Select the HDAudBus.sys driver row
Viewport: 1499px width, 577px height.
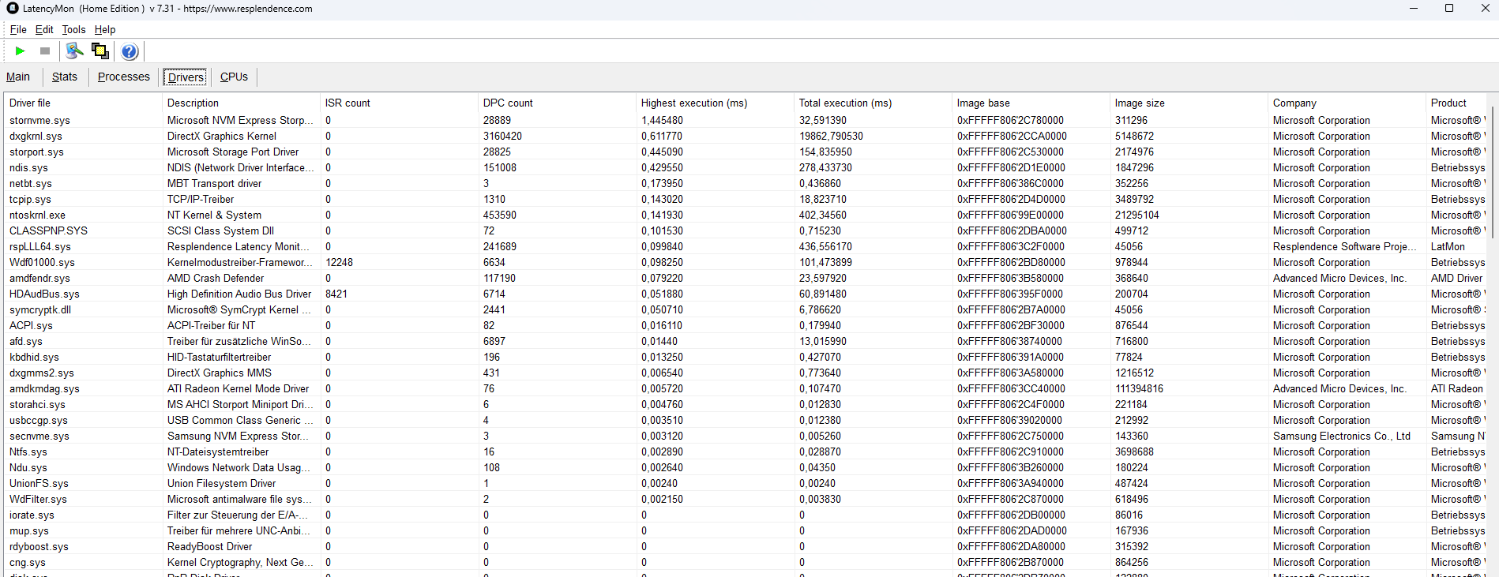746,294
